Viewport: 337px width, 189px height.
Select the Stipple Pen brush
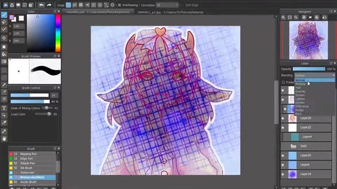(32, 163)
